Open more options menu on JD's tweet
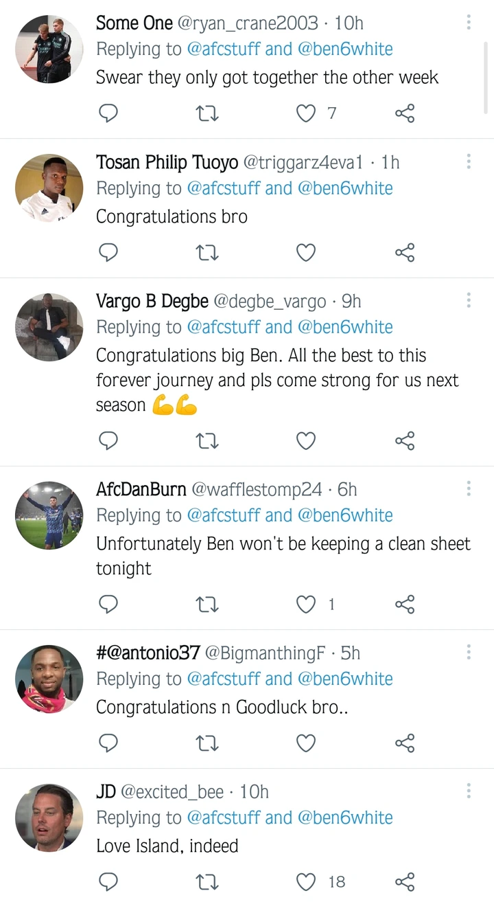 (469, 791)
